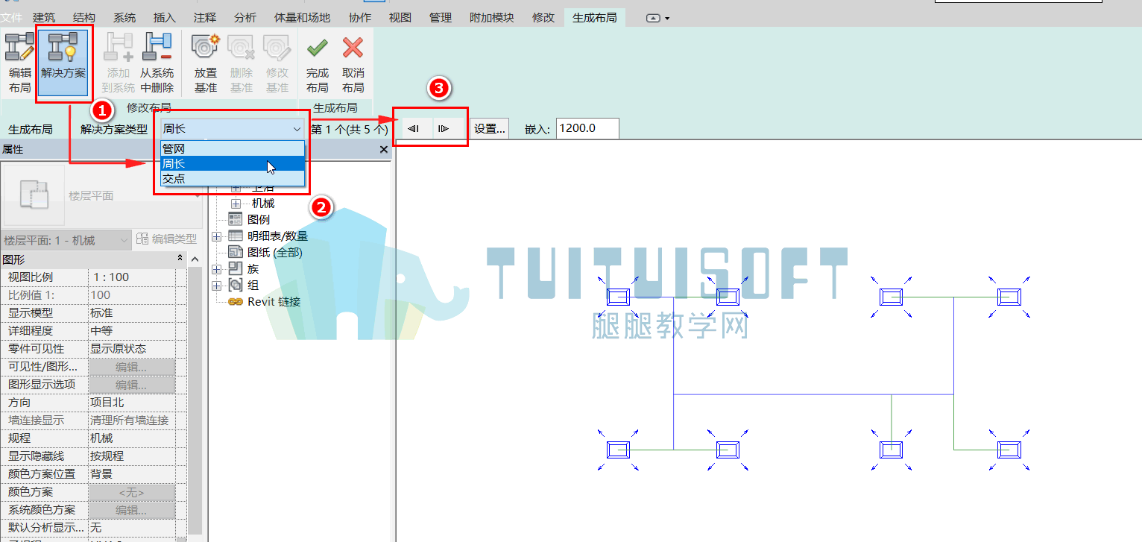Click 编辑 button for 系统颜色方案

tap(131, 510)
